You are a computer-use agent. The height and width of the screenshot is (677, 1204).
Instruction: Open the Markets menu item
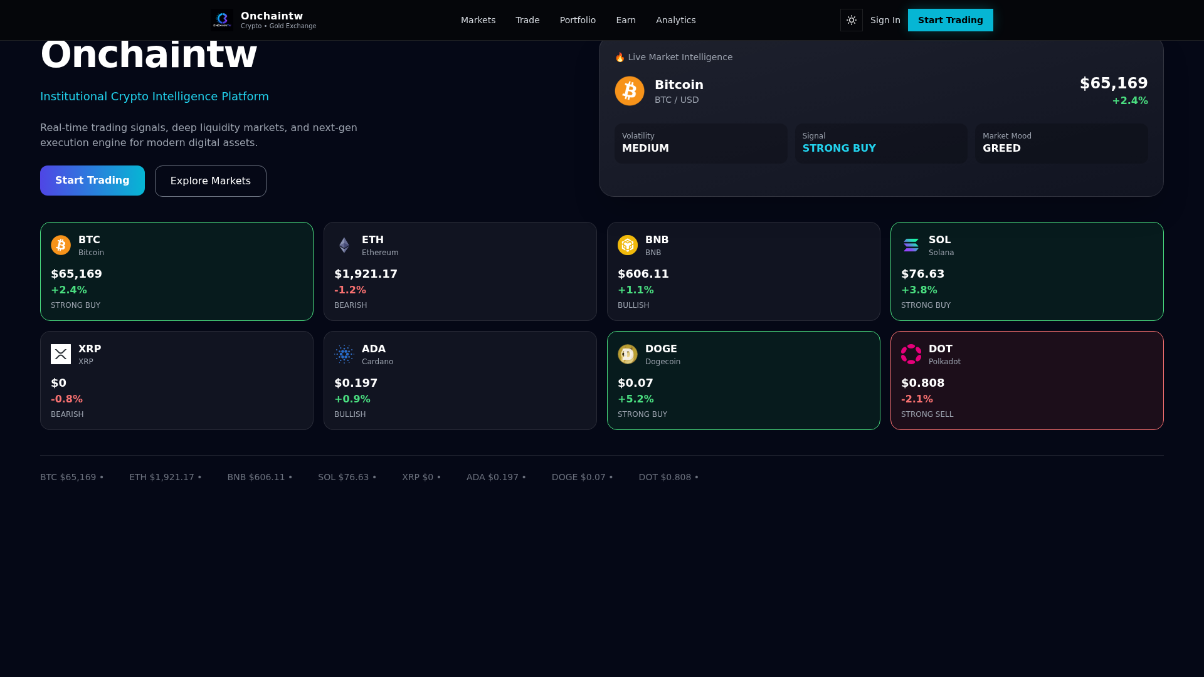[x=478, y=20]
